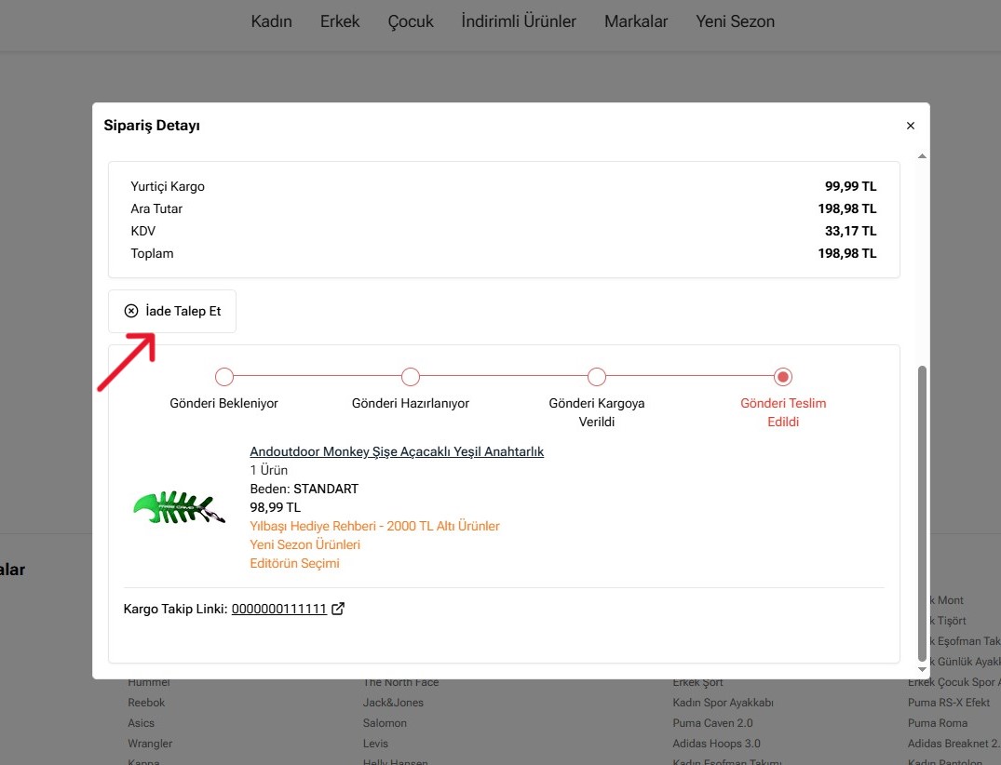
Task: Open the Yeni Sezon menu
Action: [735, 21]
